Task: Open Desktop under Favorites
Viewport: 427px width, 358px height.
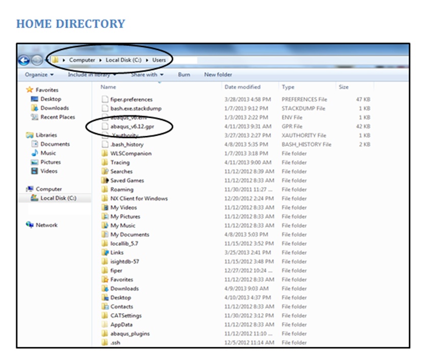Action: pyautogui.click(x=50, y=99)
